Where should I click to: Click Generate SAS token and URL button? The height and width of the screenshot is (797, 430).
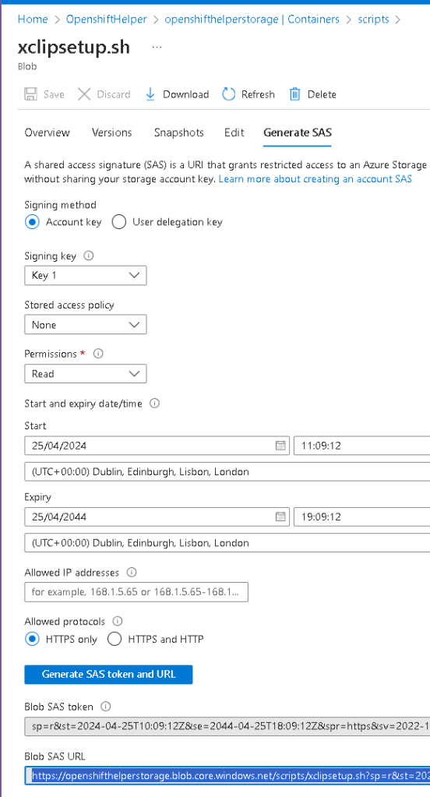click(109, 675)
